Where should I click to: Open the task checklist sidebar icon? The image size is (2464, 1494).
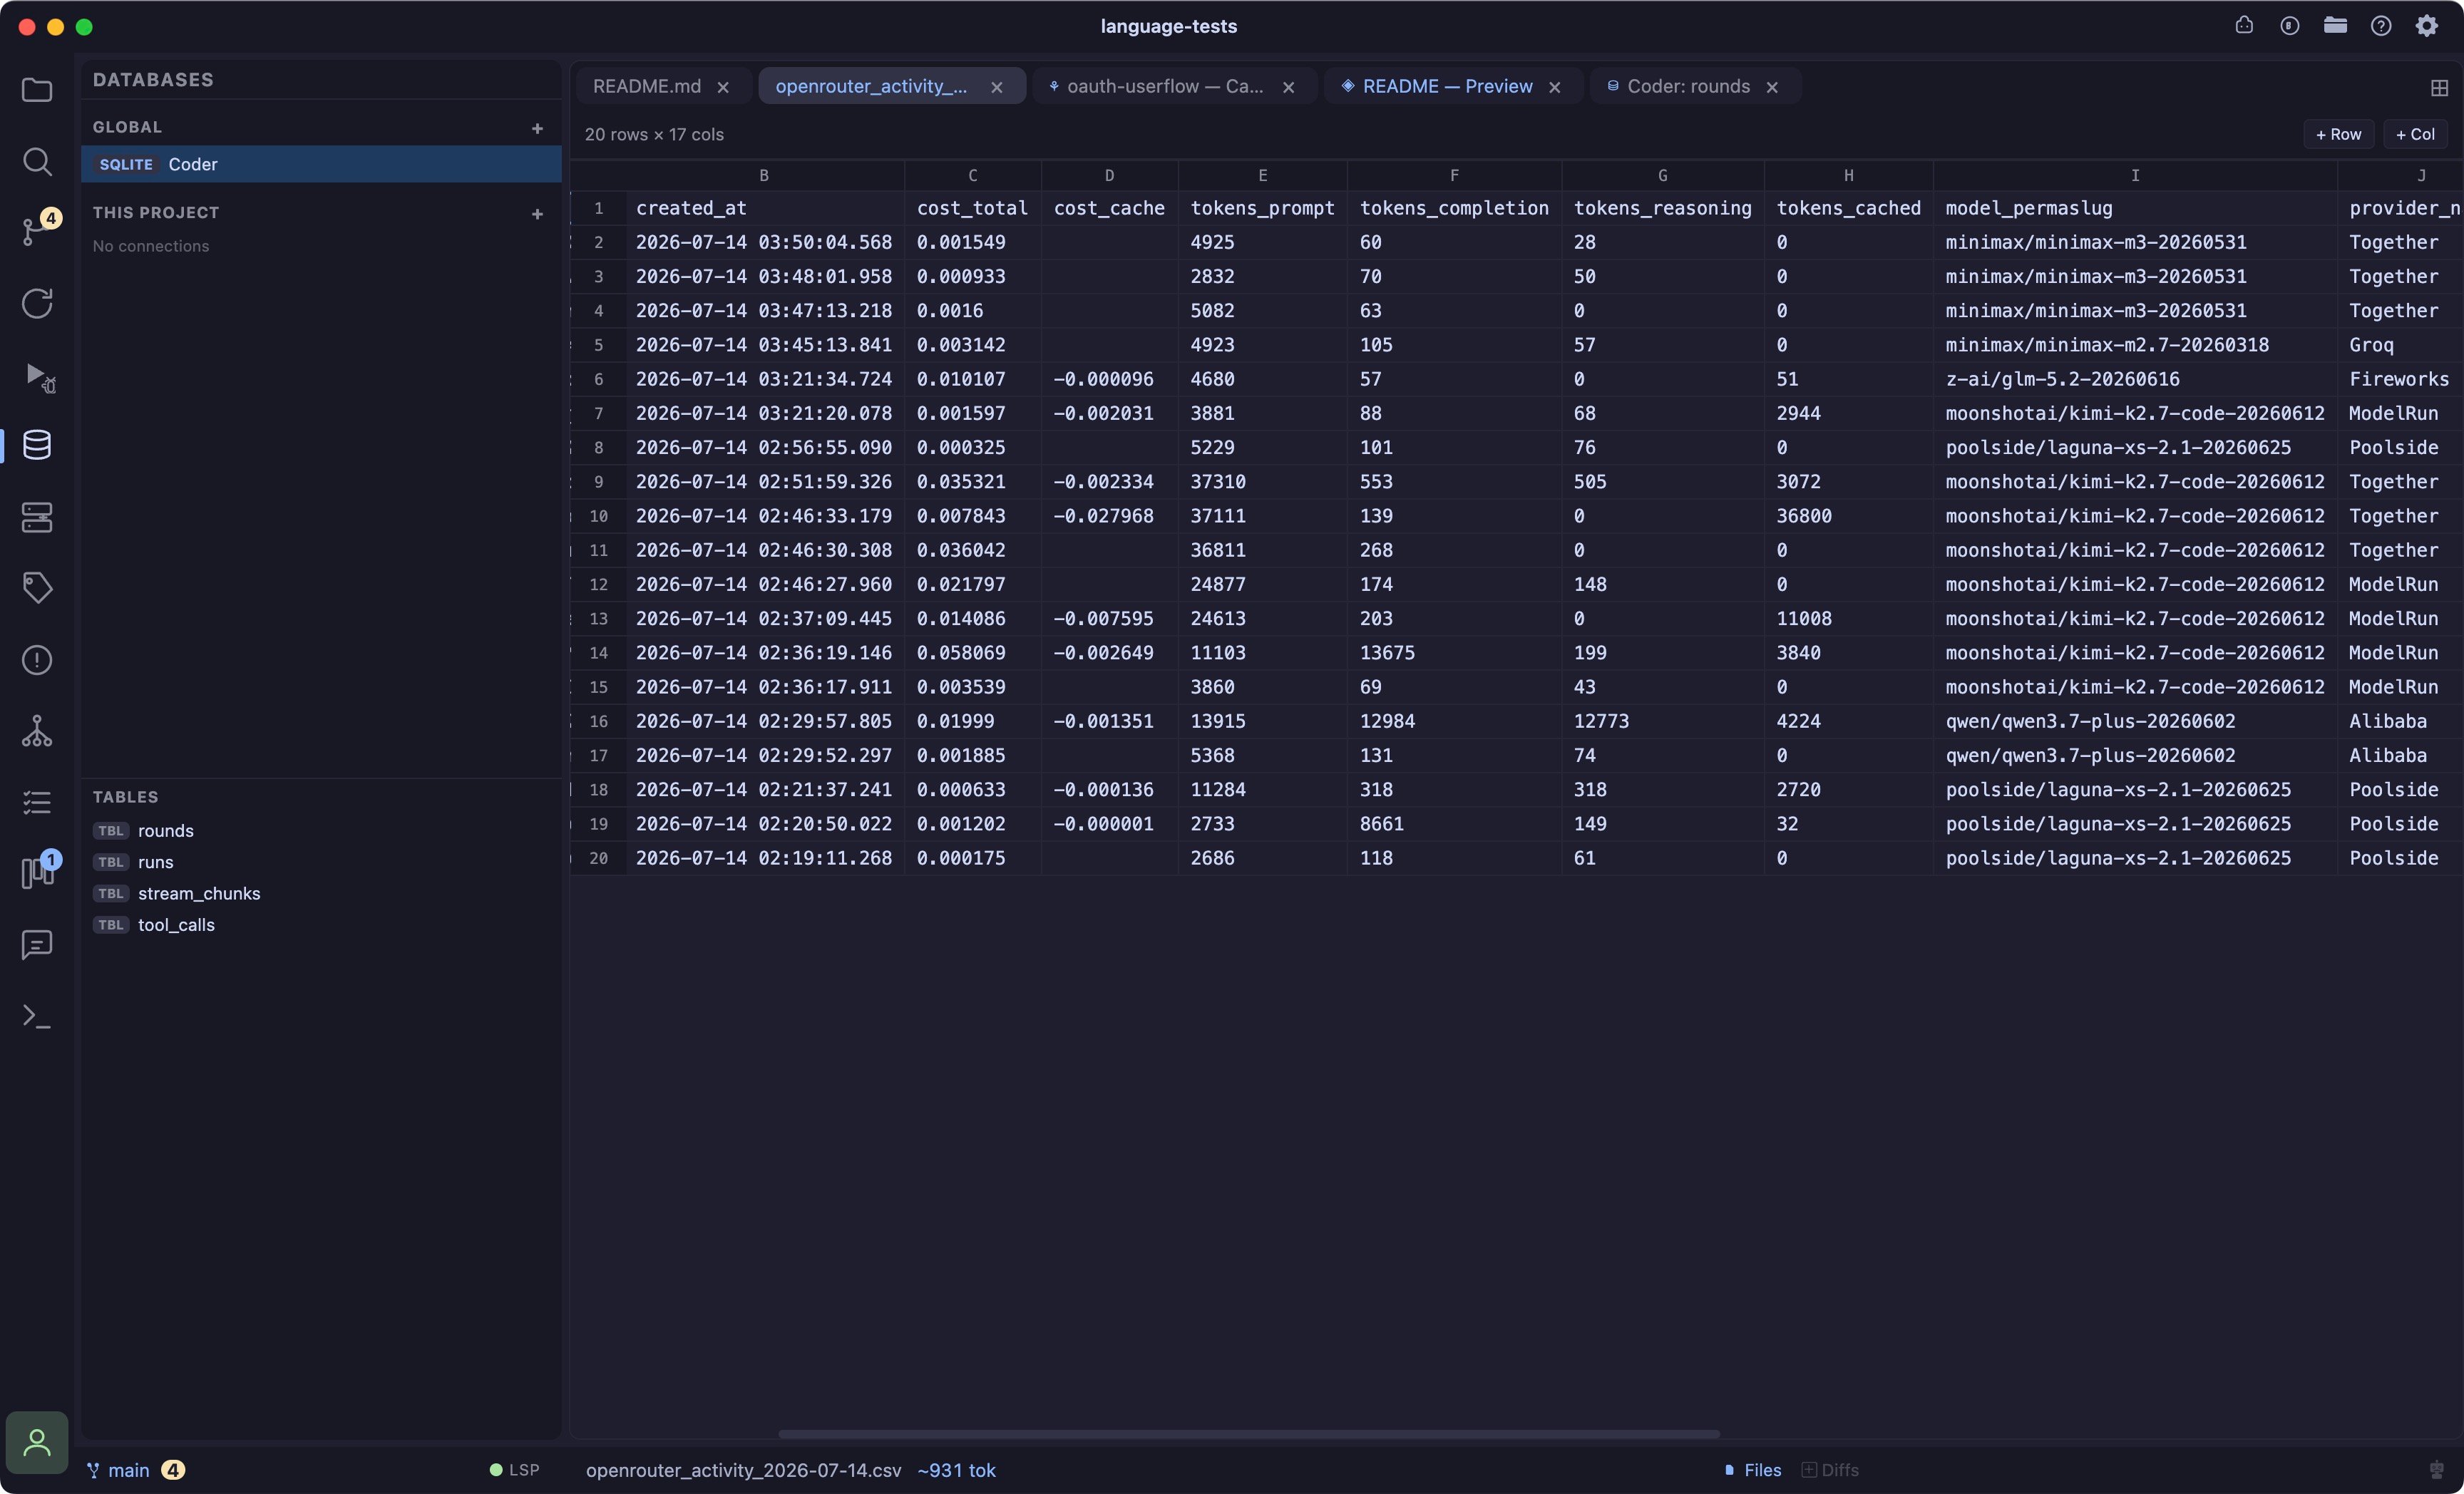coord(37,802)
